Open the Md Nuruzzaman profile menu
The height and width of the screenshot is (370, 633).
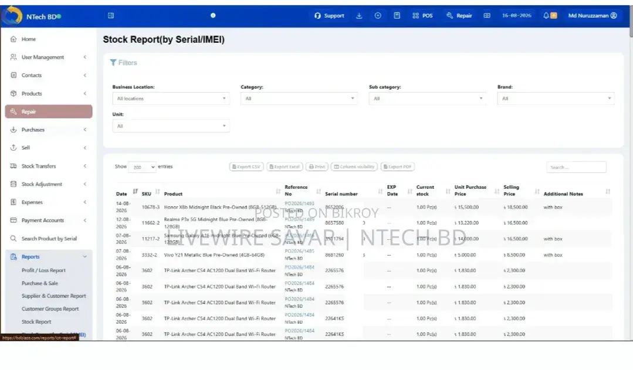click(x=593, y=16)
